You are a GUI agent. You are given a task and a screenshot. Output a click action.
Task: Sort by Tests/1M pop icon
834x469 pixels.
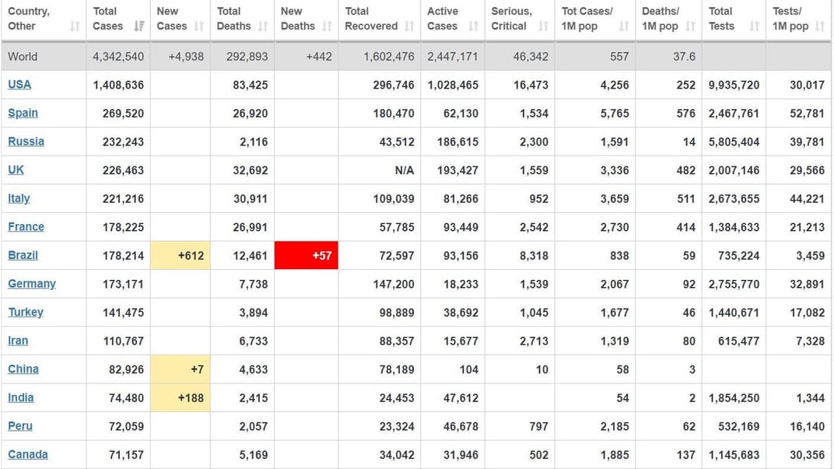coord(820,26)
